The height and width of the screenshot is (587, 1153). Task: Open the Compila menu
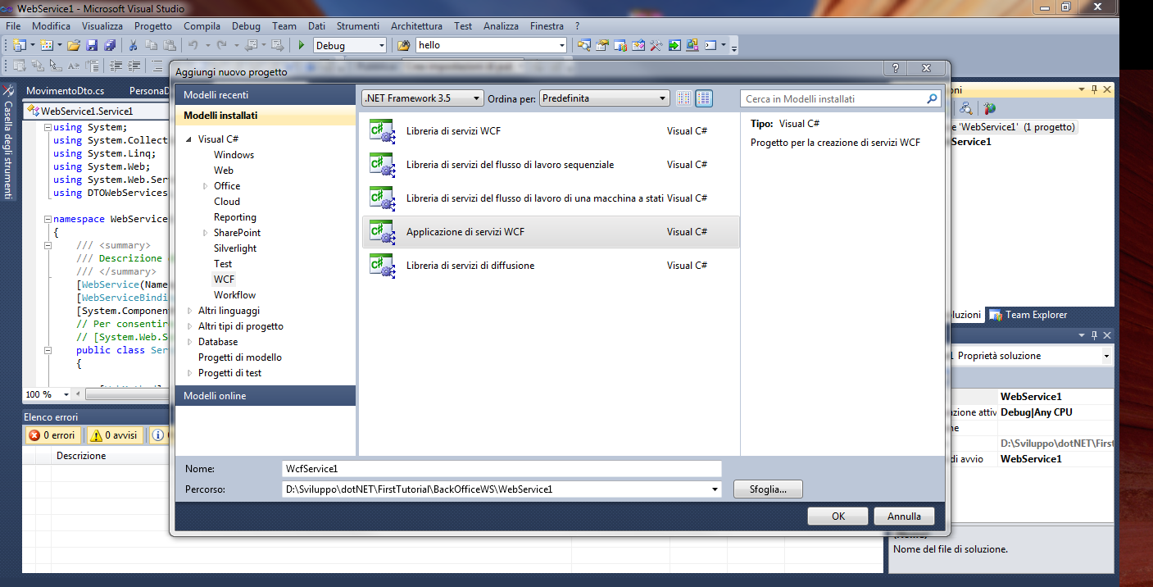pos(202,26)
